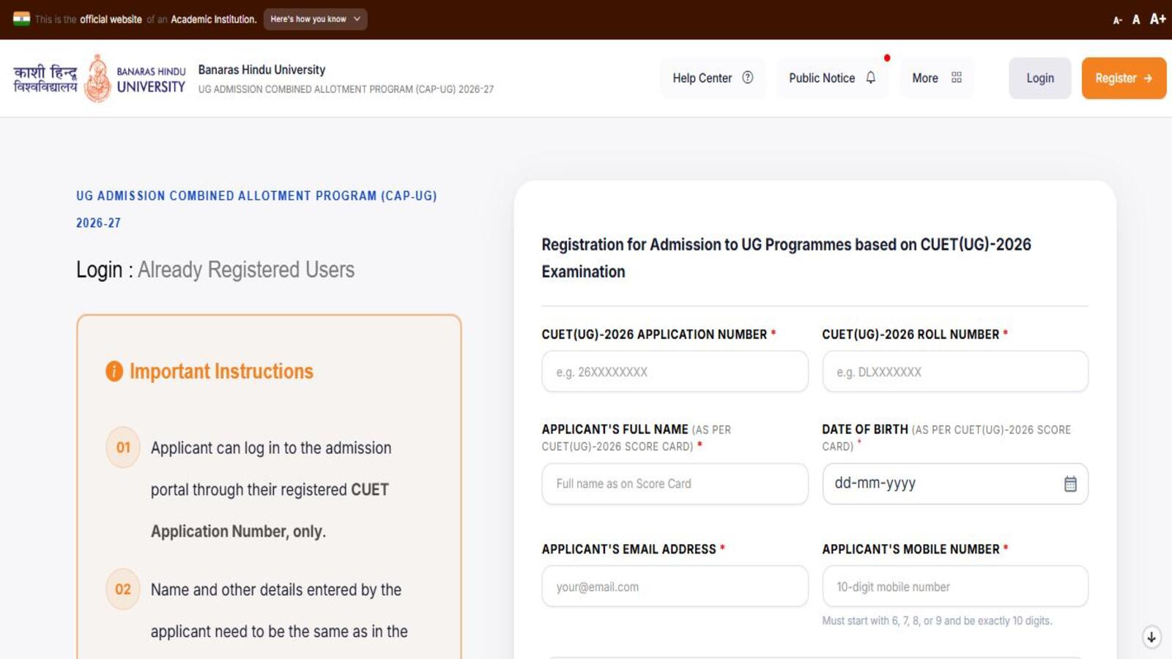
Task: Click "official website" banner text
Action: point(111,19)
